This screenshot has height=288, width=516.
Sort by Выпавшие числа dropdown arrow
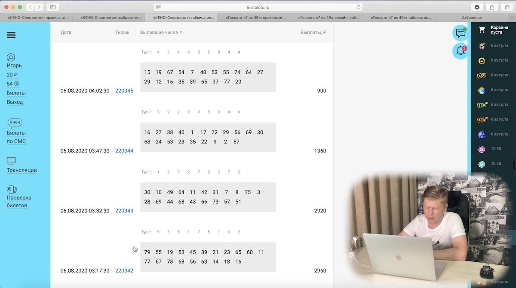point(181,33)
